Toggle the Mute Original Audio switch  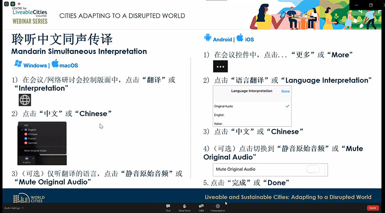(313, 169)
